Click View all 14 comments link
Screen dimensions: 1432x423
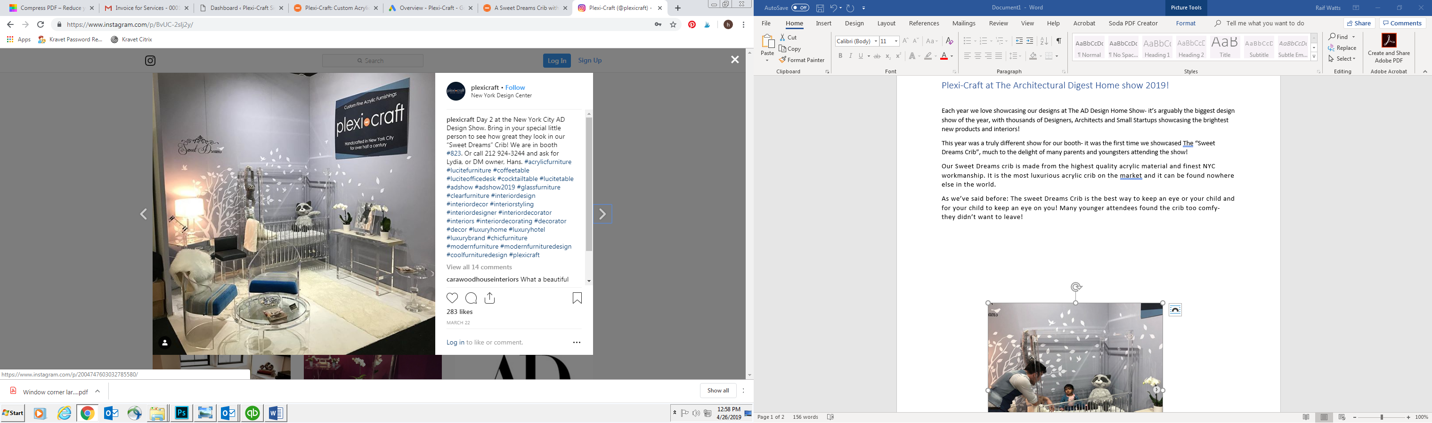click(x=479, y=267)
